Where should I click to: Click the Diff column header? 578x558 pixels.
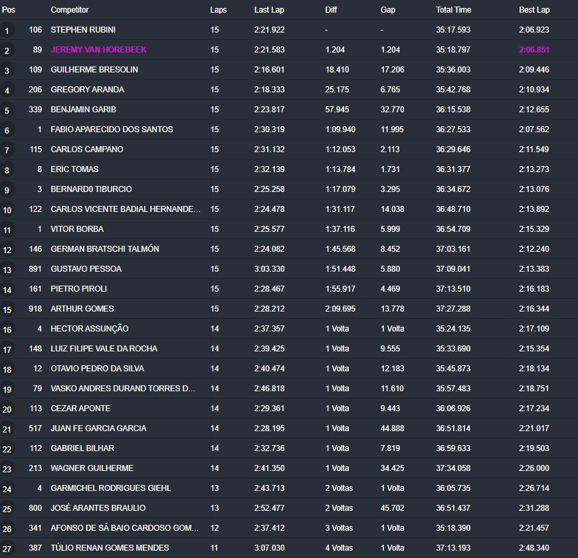(x=331, y=10)
